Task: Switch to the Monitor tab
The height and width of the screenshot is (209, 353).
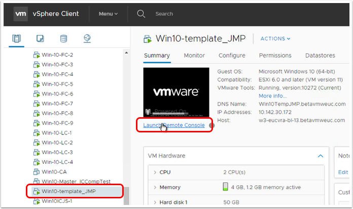Action: point(194,56)
